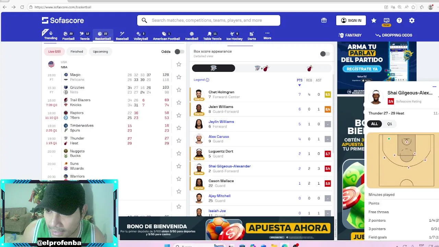Select the Trending sport tab

(51, 35)
